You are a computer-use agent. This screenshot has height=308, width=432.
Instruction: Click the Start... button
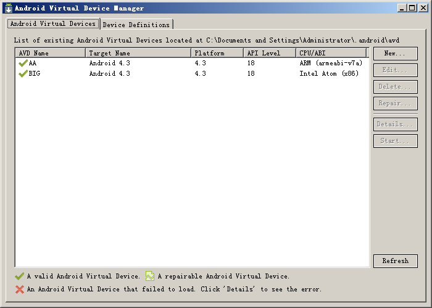pyautogui.click(x=396, y=141)
